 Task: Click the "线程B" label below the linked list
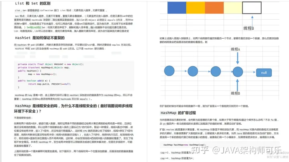tap(235, 93)
